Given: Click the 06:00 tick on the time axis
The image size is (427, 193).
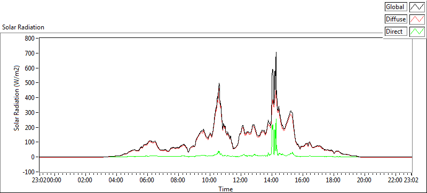Looking at the screenshot, I should [148, 180].
